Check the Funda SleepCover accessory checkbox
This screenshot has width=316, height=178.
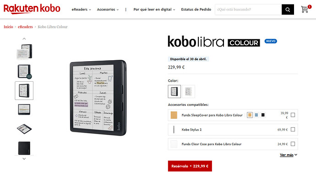tap(293, 115)
